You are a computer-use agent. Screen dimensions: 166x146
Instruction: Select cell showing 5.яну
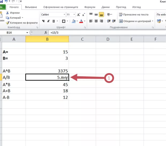coord(47,77)
